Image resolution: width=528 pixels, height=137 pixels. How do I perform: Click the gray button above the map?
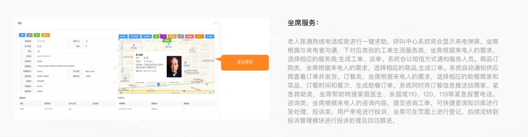coord(181,37)
